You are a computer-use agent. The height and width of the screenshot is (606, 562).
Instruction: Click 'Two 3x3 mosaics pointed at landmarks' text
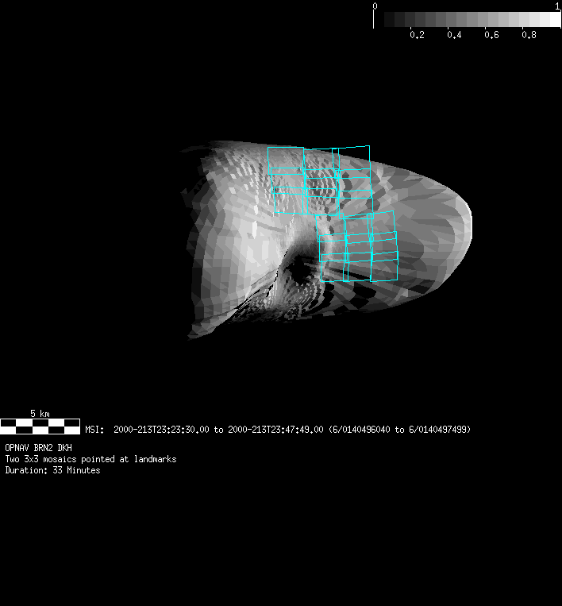[90, 459]
